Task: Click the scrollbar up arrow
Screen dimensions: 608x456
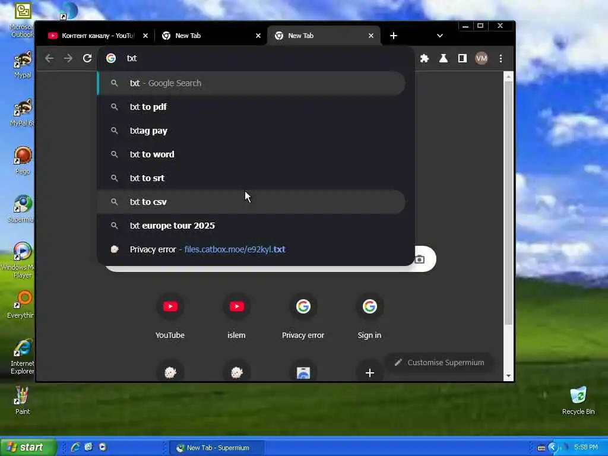Action: pos(508,77)
